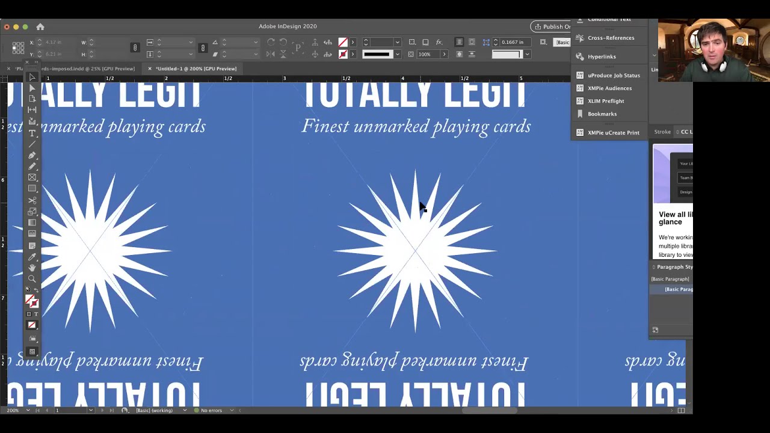Select the Eyedropper tool
The height and width of the screenshot is (433, 770).
click(x=32, y=257)
